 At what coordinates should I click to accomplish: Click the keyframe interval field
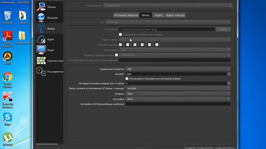(x=176, y=83)
